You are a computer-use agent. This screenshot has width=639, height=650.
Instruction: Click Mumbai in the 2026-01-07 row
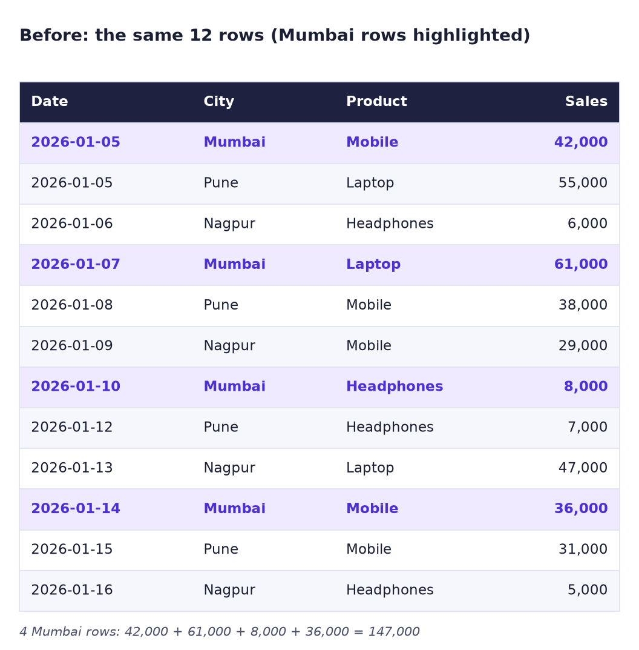pos(234,264)
